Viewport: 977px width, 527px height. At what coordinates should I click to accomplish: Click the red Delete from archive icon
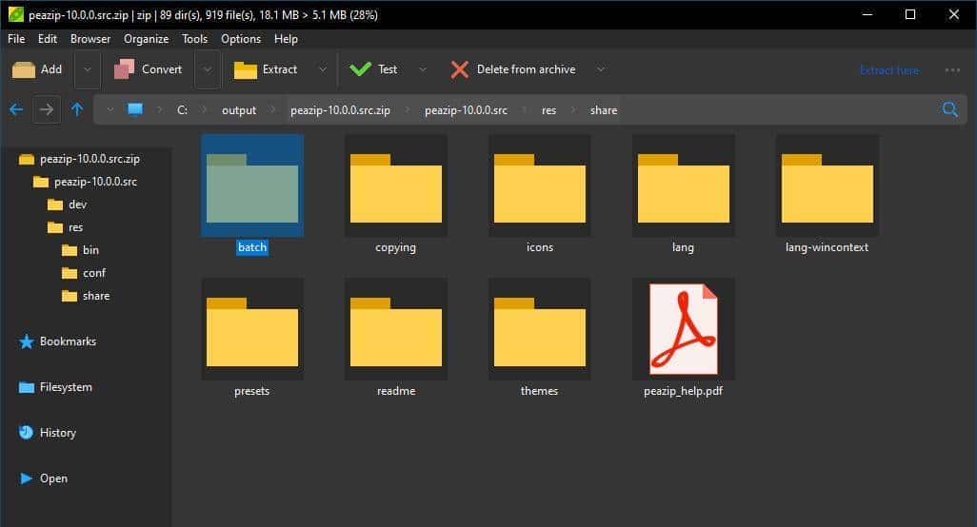click(460, 69)
